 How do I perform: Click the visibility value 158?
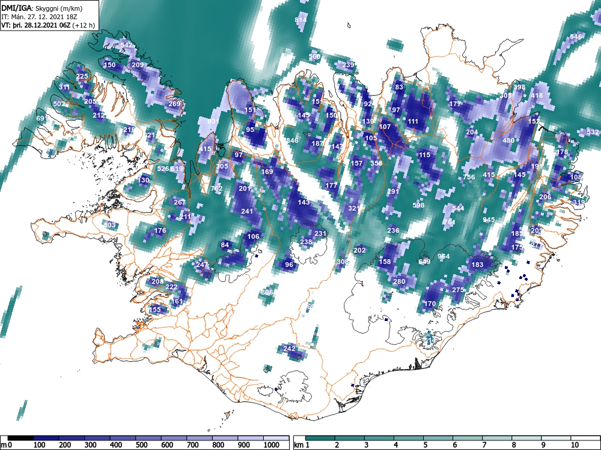pos(385,262)
